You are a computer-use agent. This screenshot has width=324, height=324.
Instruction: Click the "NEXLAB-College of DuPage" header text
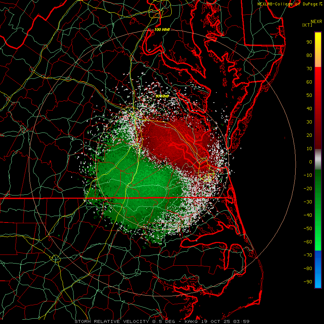pyautogui.click(x=288, y=4)
